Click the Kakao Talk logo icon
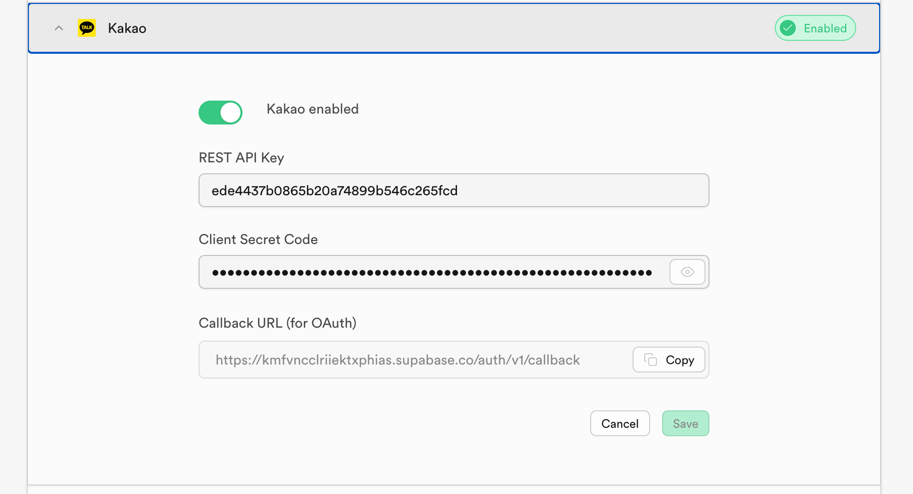913x494 pixels. pyautogui.click(x=87, y=28)
